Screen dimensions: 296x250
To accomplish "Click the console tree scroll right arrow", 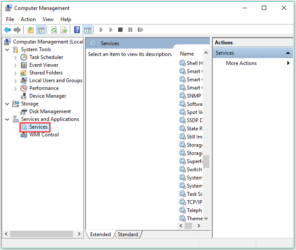I will (x=79, y=234).
